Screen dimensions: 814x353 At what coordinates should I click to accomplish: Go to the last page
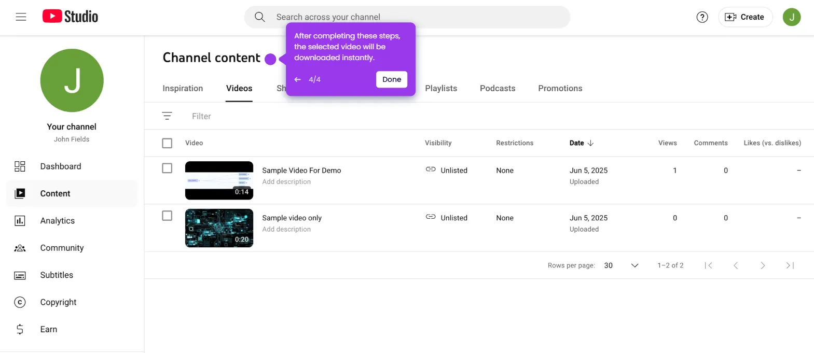click(x=790, y=265)
